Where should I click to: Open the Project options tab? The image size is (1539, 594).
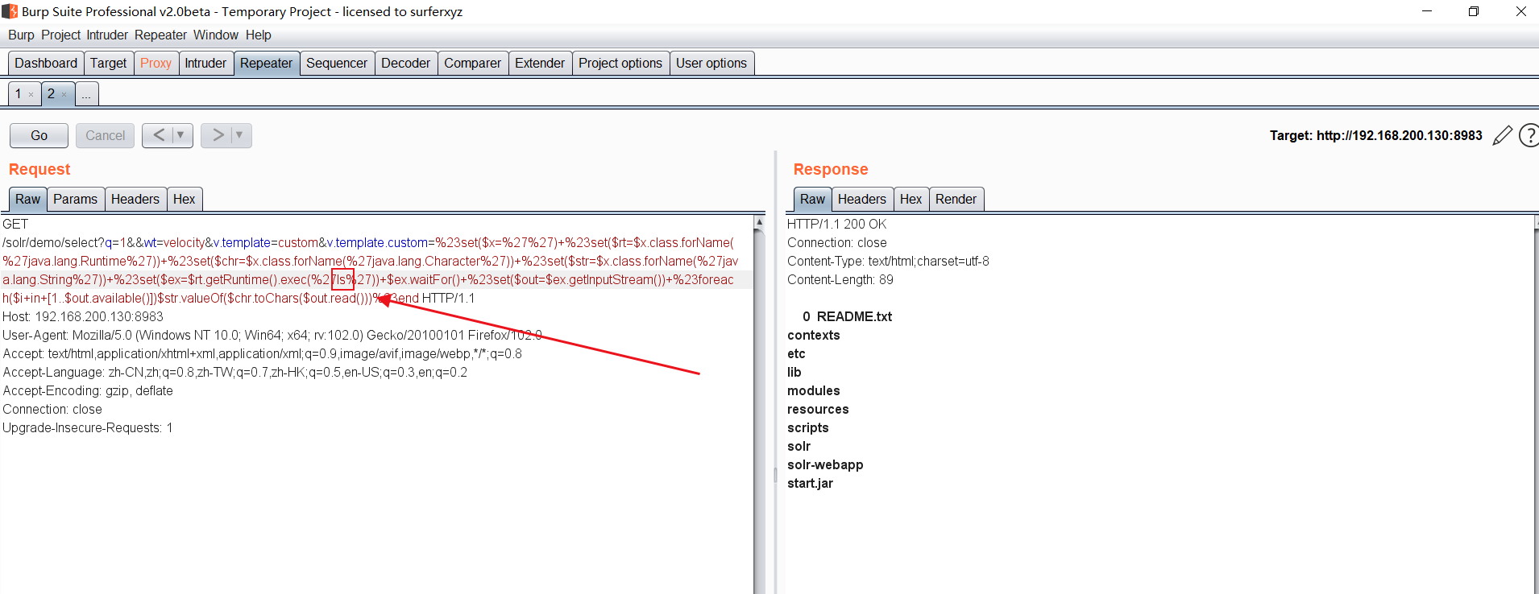coord(620,64)
